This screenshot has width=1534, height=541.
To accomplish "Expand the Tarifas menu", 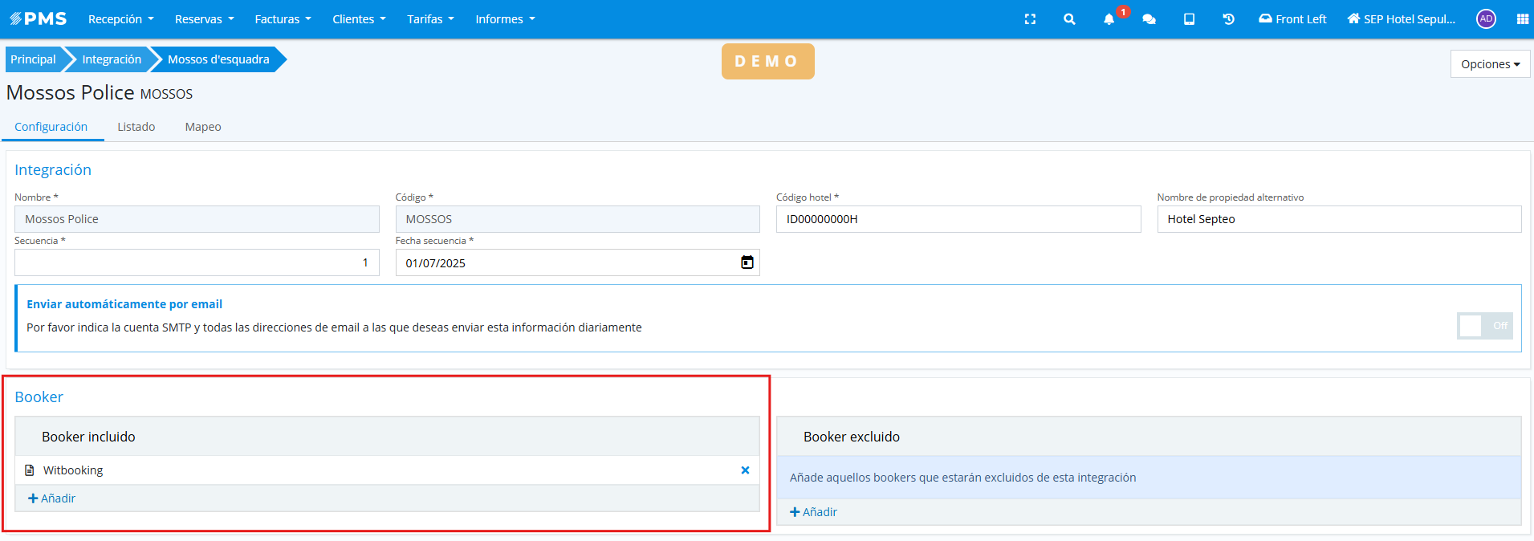I will click(430, 19).
